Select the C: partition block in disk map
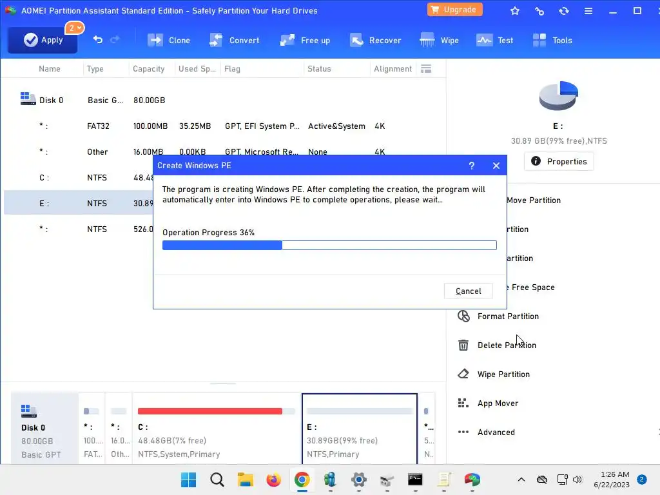The image size is (660, 495). pyautogui.click(x=217, y=429)
